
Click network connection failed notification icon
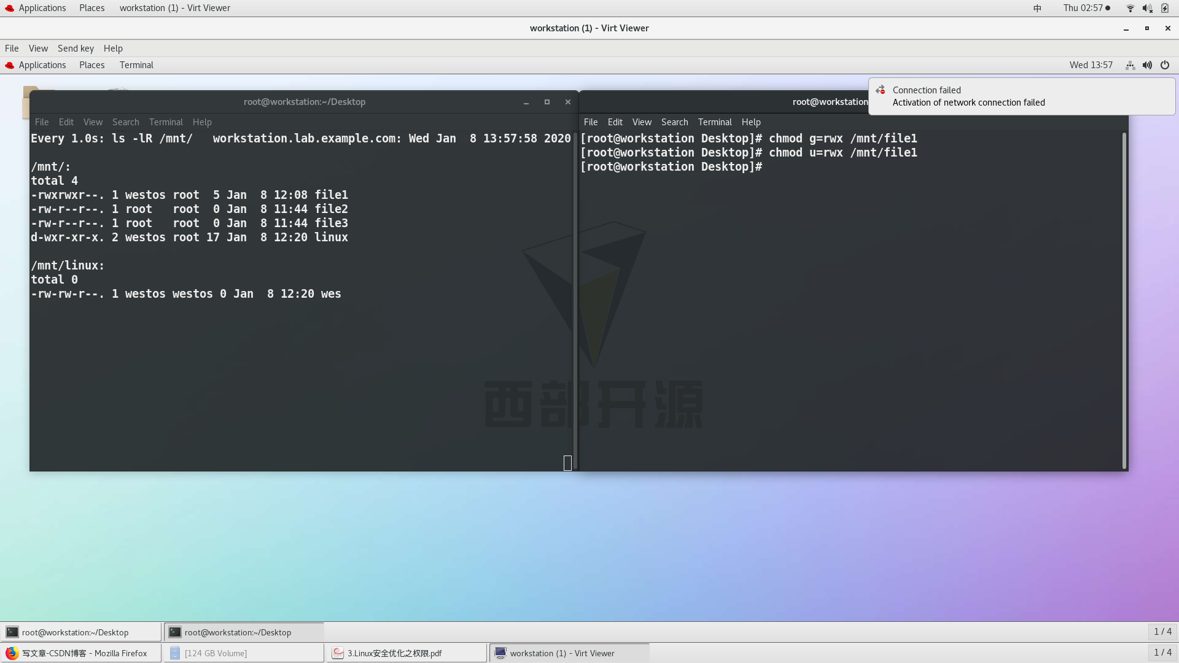tap(881, 90)
